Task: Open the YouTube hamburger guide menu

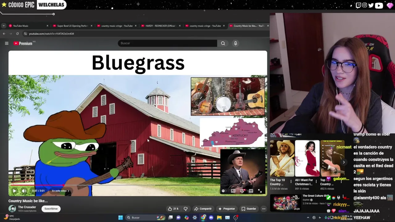Action: coord(6,43)
